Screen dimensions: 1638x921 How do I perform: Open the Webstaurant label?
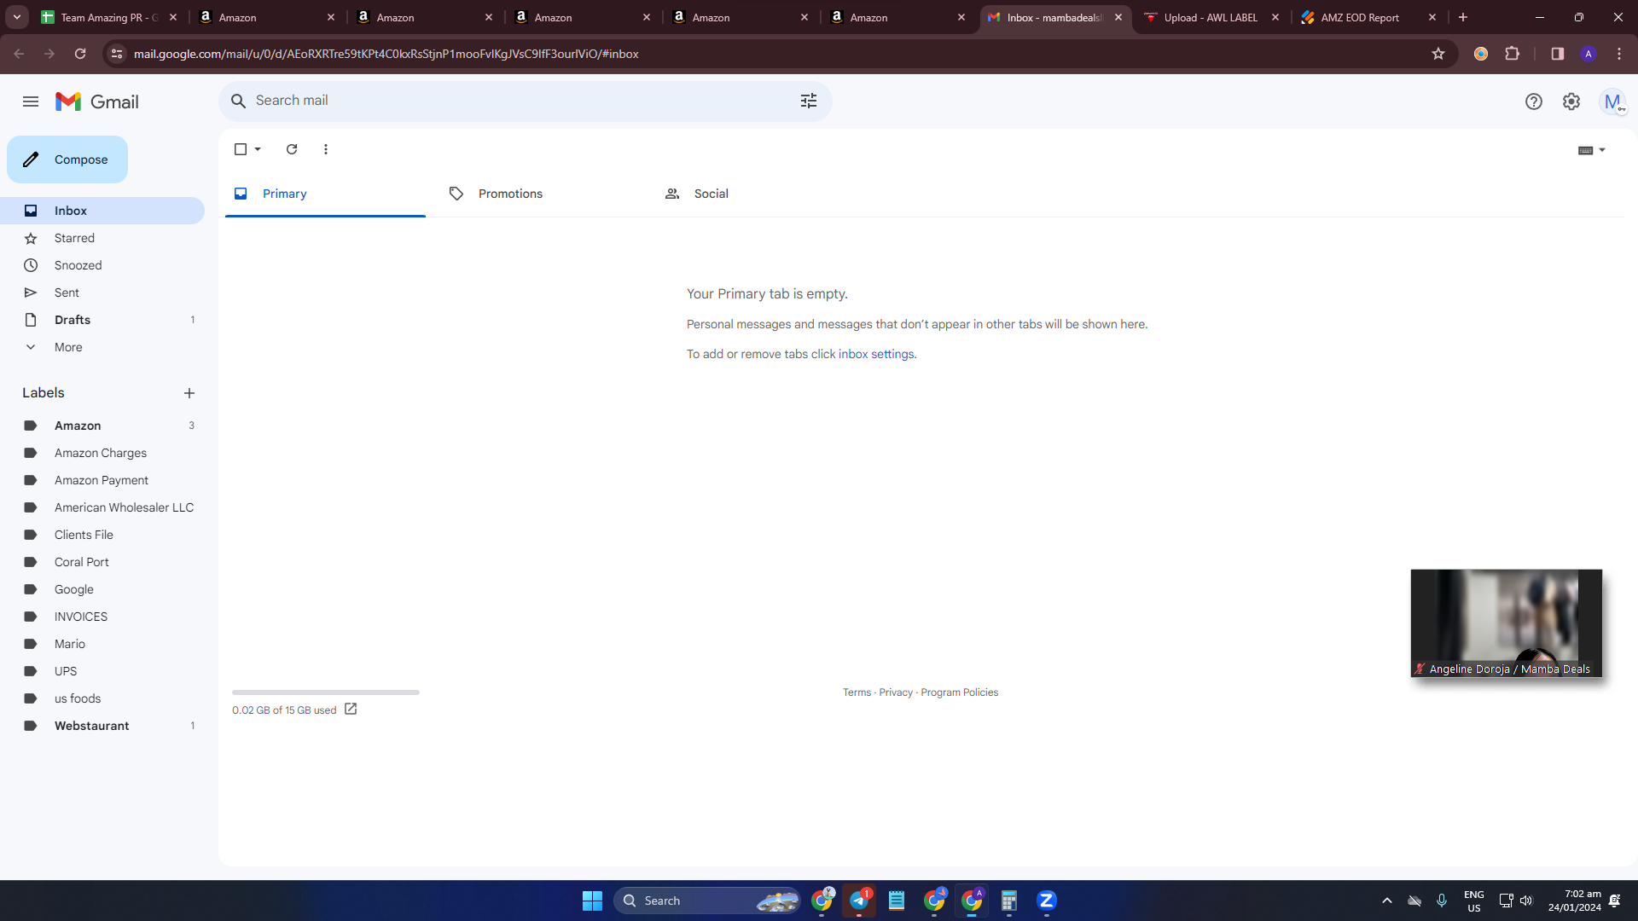pos(102,726)
